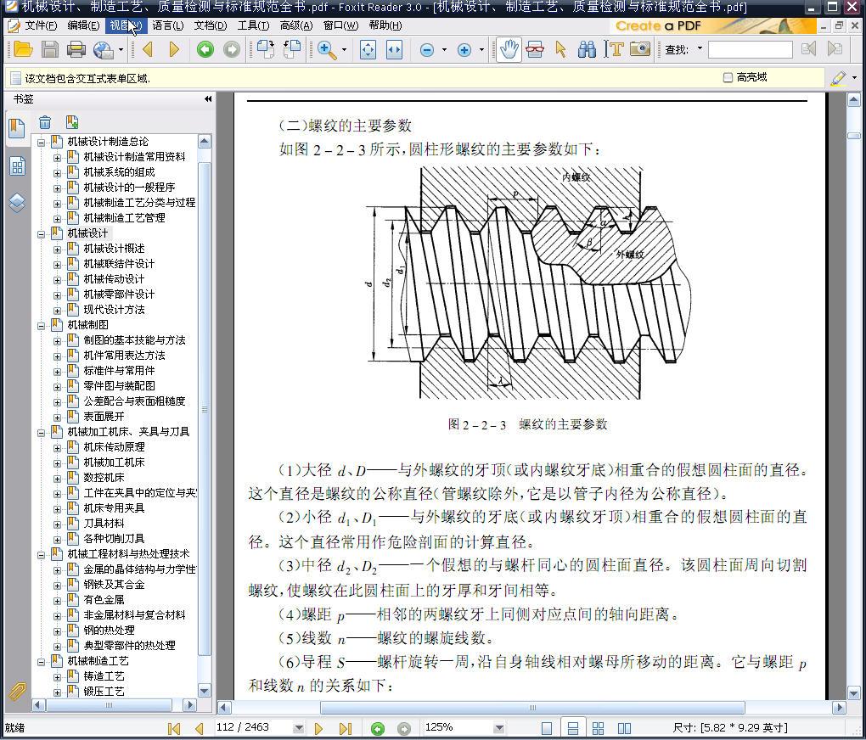
Task: Open the 文档(D) menu
Action: pos(211,25)
